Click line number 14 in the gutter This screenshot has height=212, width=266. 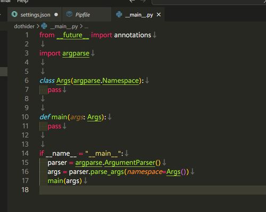25,154
